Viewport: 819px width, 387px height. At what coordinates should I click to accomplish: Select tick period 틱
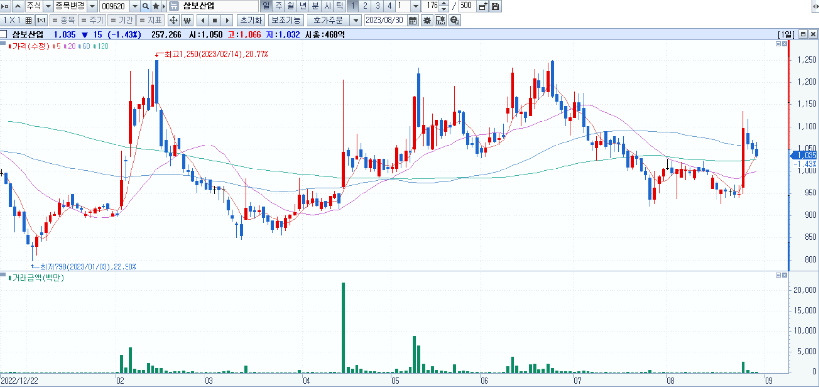(x=340, y=6)
